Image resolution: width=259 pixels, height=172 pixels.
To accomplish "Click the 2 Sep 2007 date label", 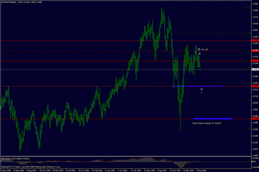I will coord(162,170).
